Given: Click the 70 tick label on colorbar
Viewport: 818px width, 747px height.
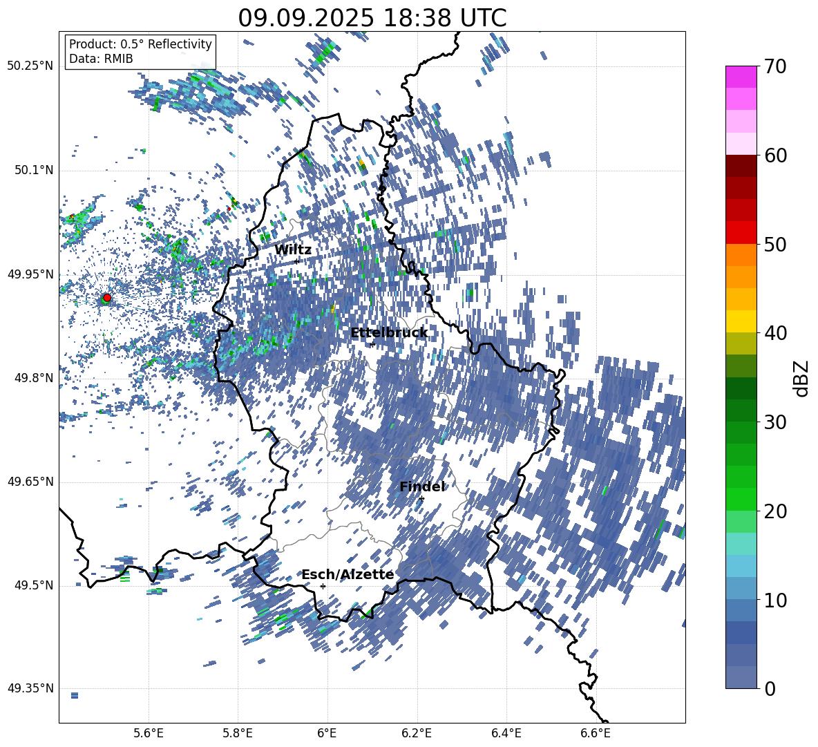Looking at the screenshot, I should point(774,66).
